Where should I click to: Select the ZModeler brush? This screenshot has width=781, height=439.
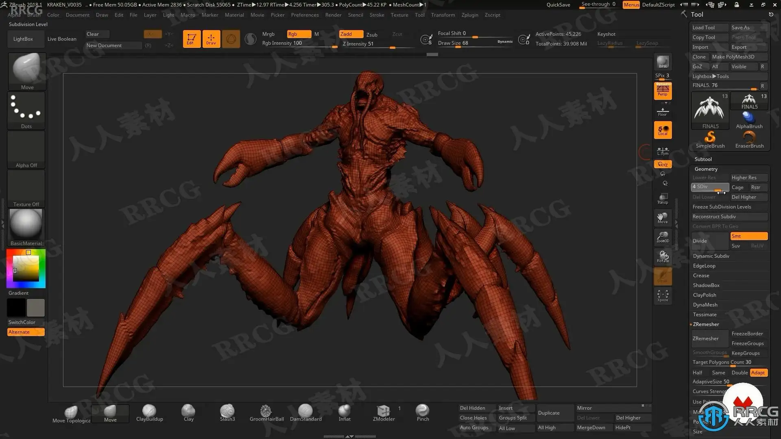384,413
